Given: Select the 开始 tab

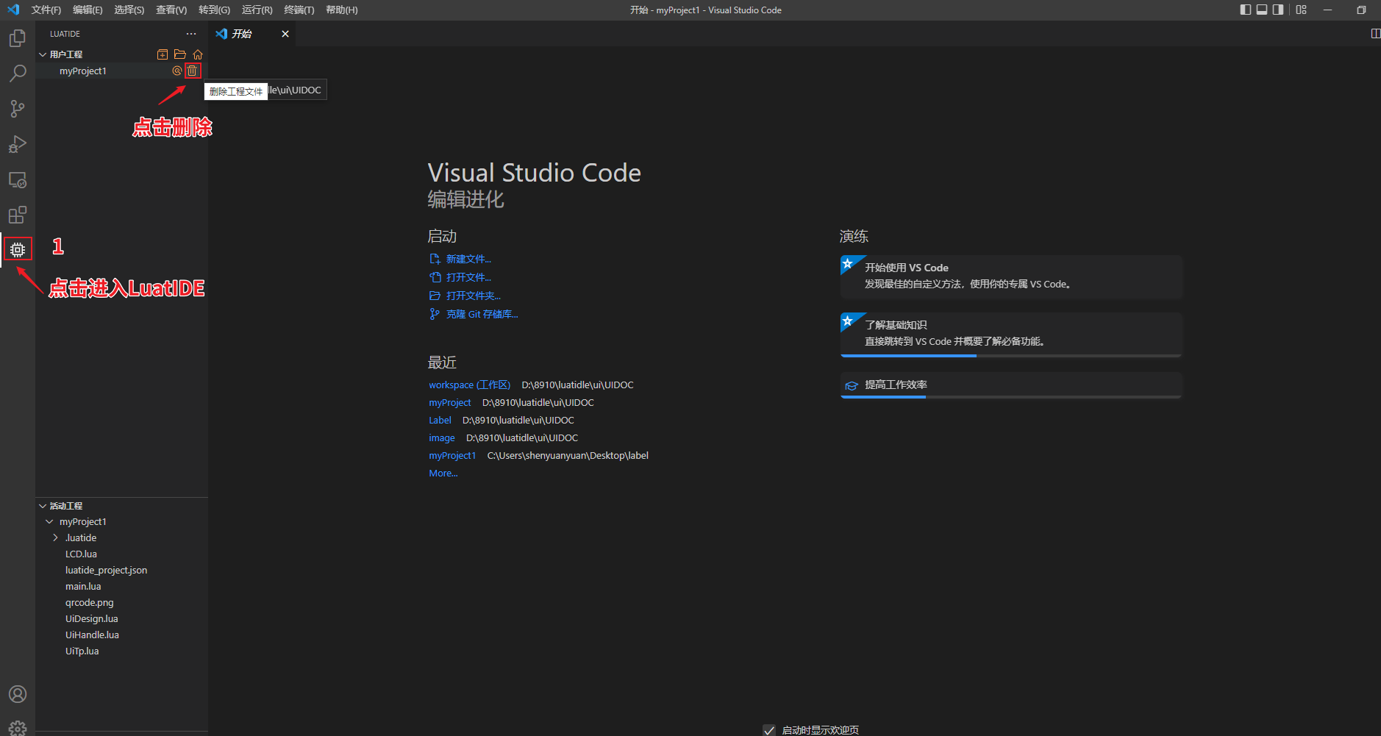Looking at the screenshot, I should coord(241,34).
